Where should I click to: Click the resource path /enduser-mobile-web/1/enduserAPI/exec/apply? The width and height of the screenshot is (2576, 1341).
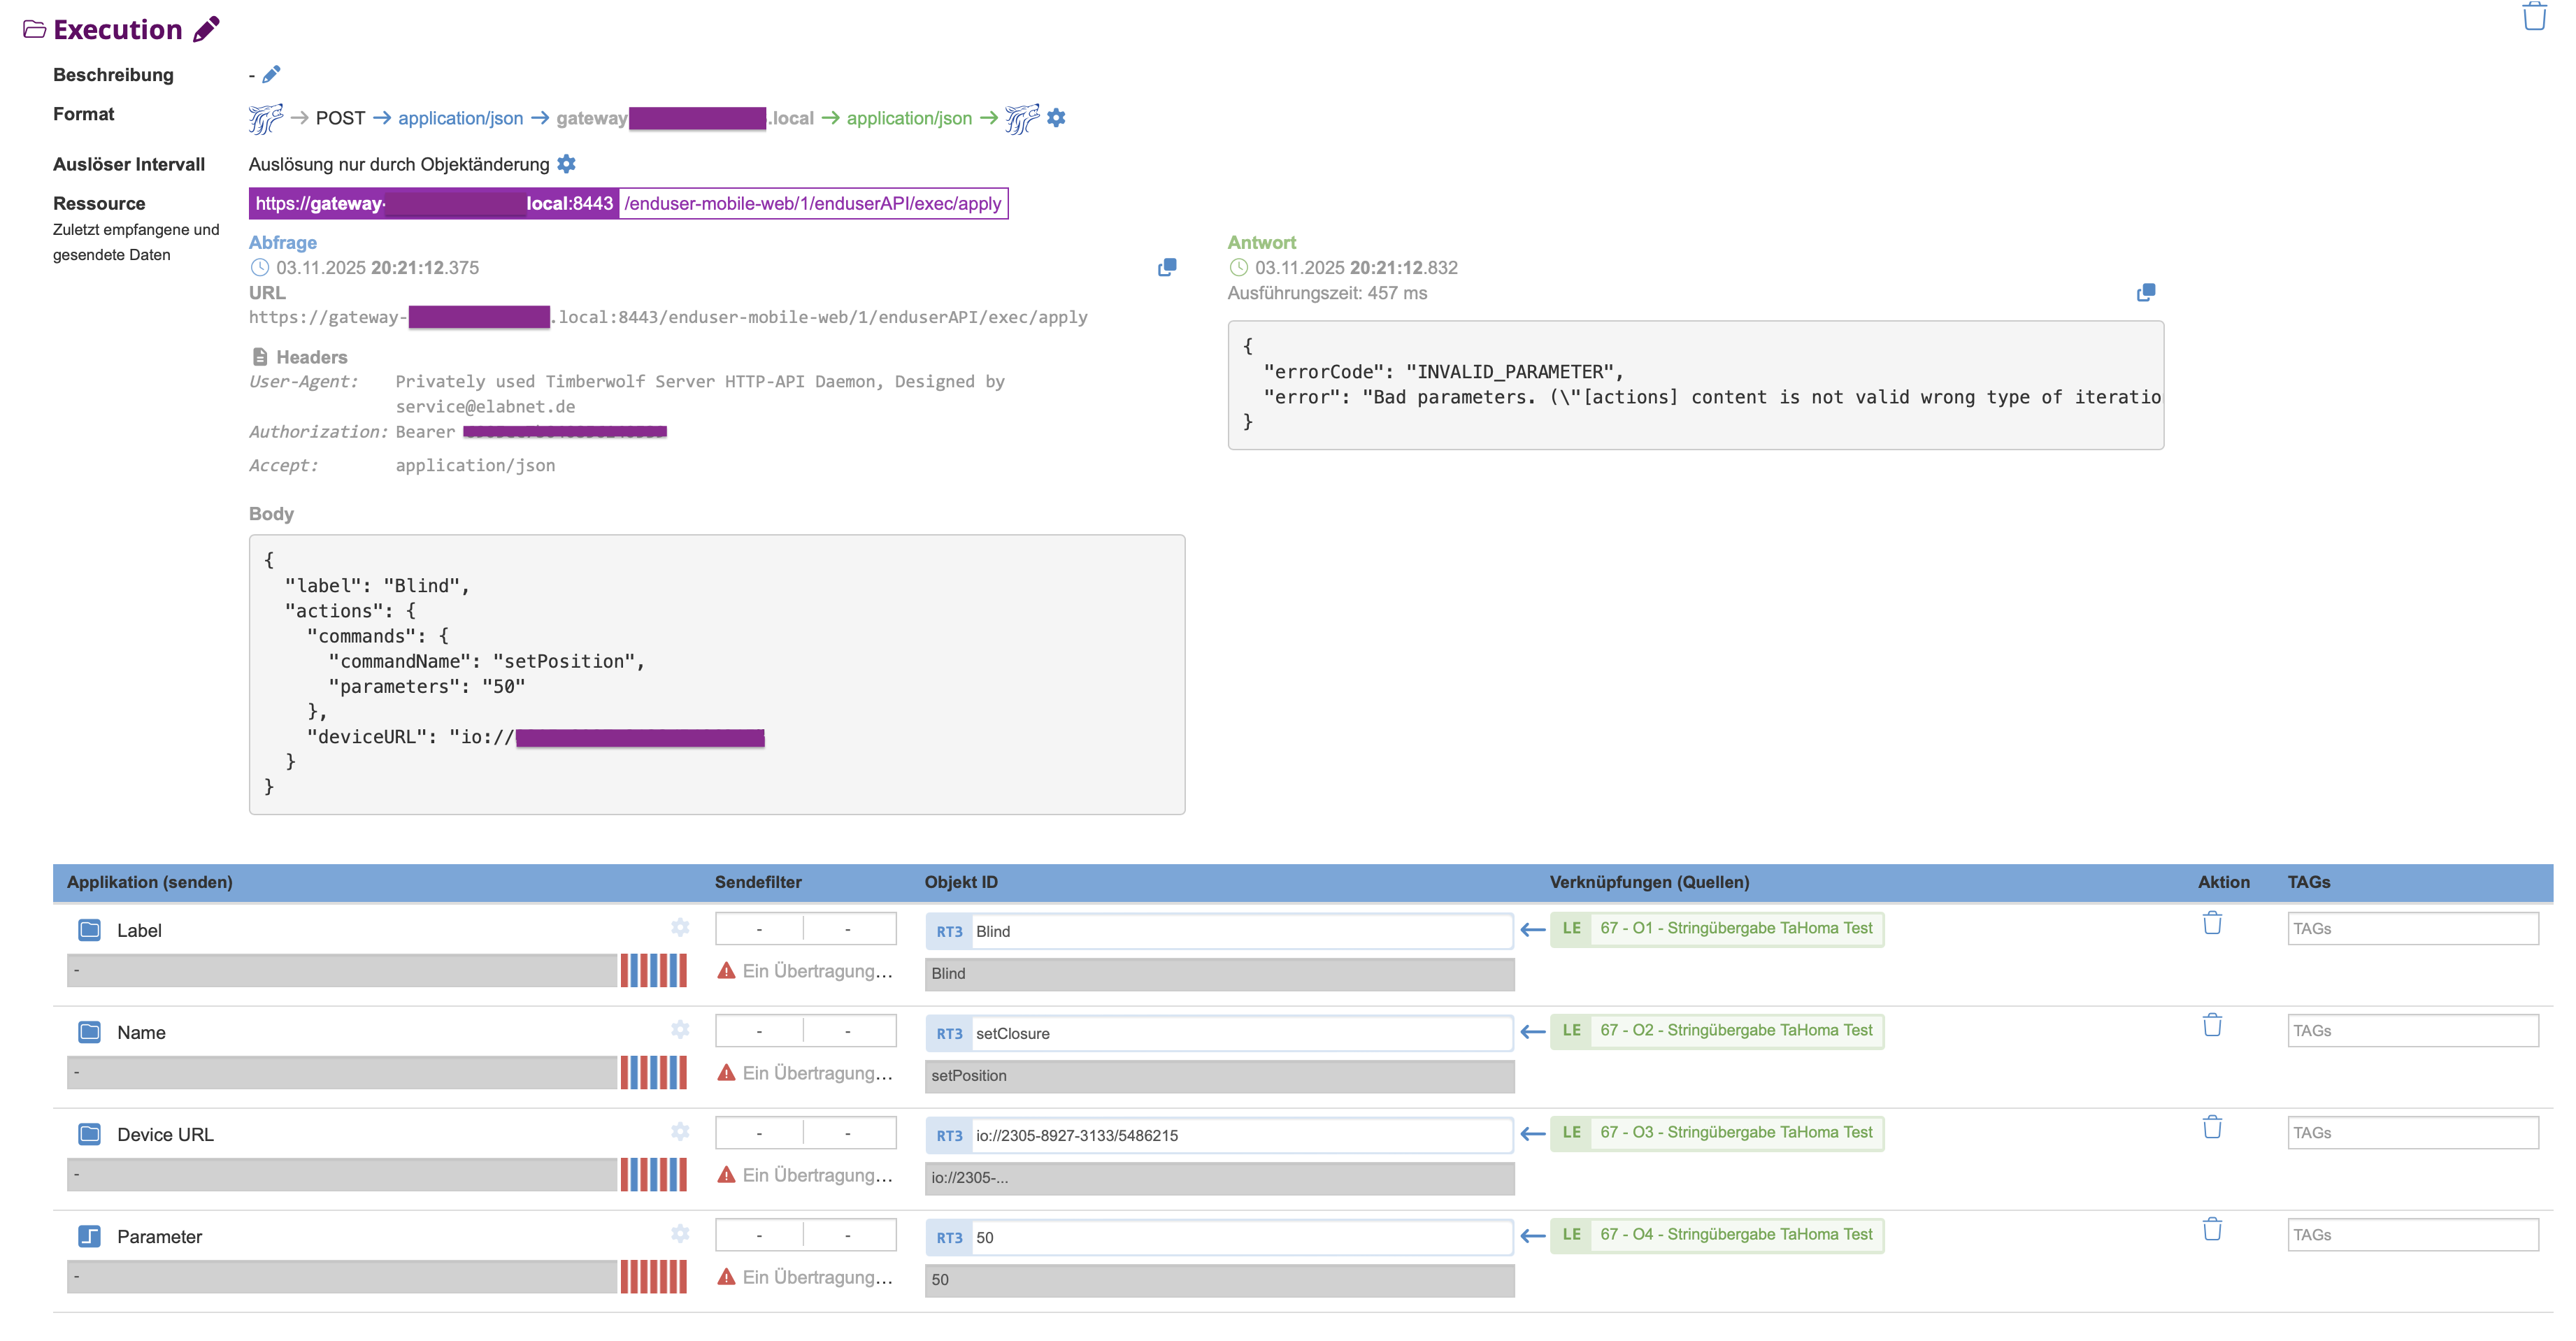point(812,204)
